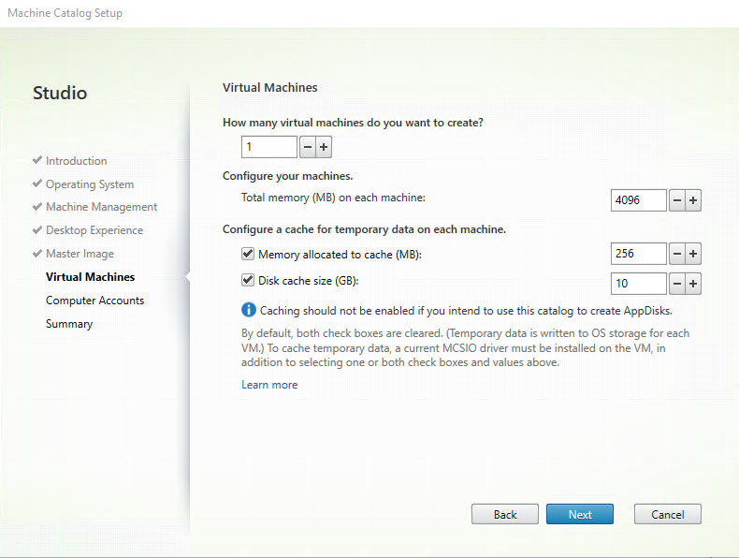The height and width of the screenshot is (558, 739).
Task: Click the blue info icon about caching
Action: (249, 310)
